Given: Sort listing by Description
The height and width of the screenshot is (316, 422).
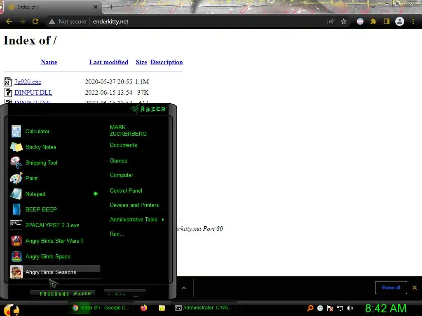Looking at the screenshot, I should click(x=166, y=62).
